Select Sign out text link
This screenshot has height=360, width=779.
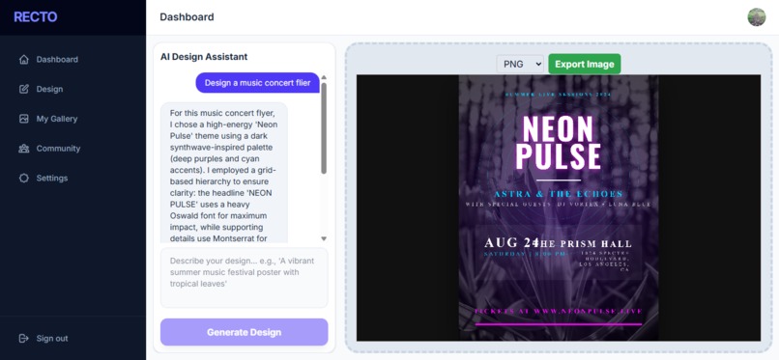[52, 338]
